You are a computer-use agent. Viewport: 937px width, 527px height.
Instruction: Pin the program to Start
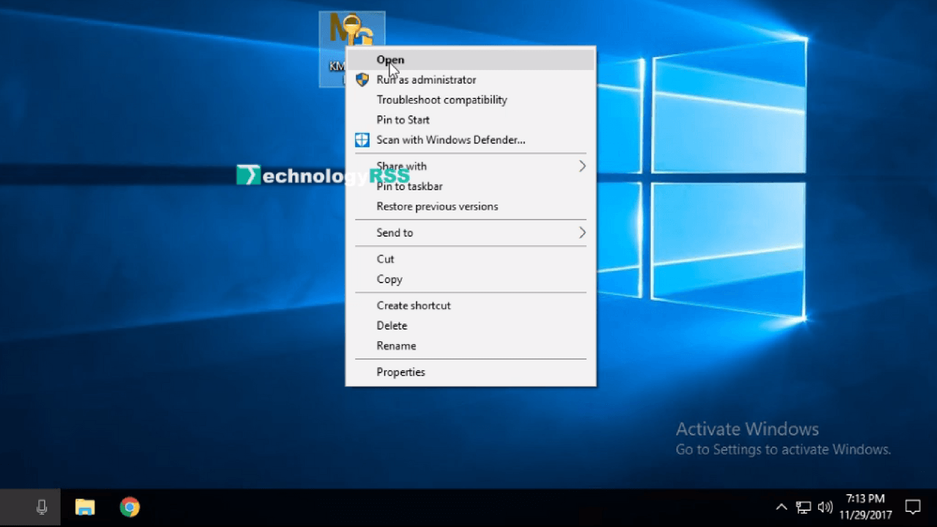tap(403, 120)
